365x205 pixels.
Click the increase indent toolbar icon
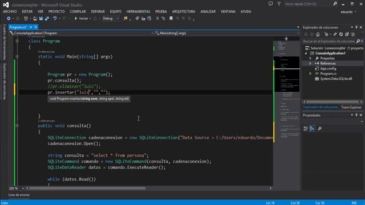tap(163, 18)
